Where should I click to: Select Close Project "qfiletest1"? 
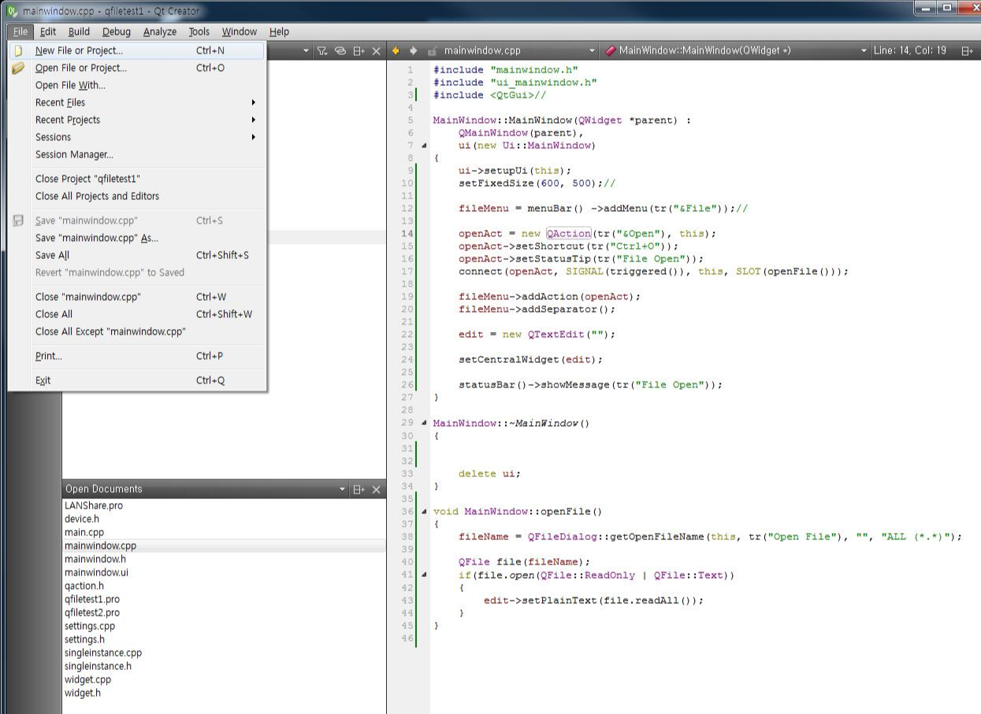[137, 179]
